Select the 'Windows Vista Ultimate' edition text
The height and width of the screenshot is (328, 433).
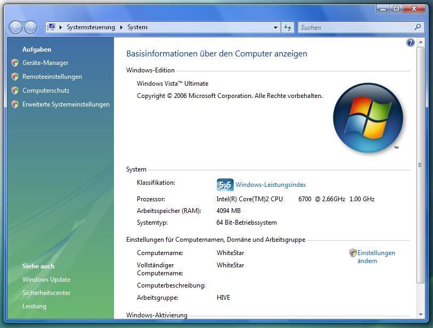coord(173,84)
